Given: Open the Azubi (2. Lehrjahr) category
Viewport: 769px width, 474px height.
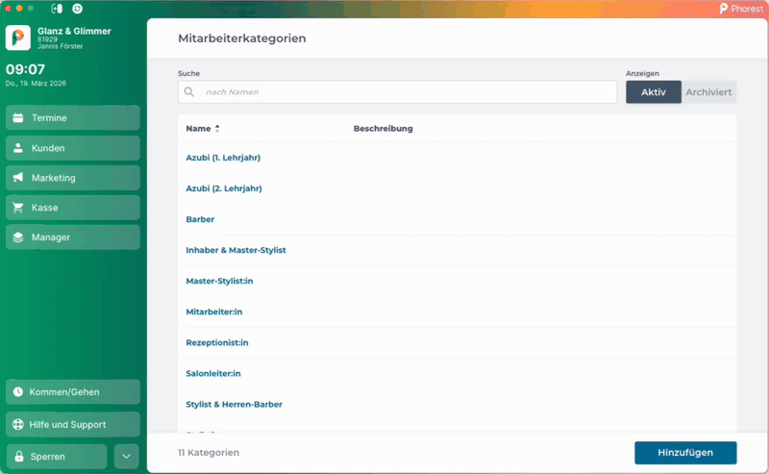Looking at the screenshot, I should (224, 188).
